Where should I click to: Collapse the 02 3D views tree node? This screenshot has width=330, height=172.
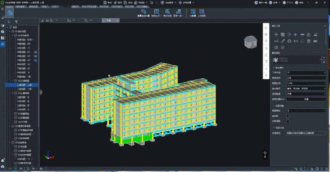[13, 81]
